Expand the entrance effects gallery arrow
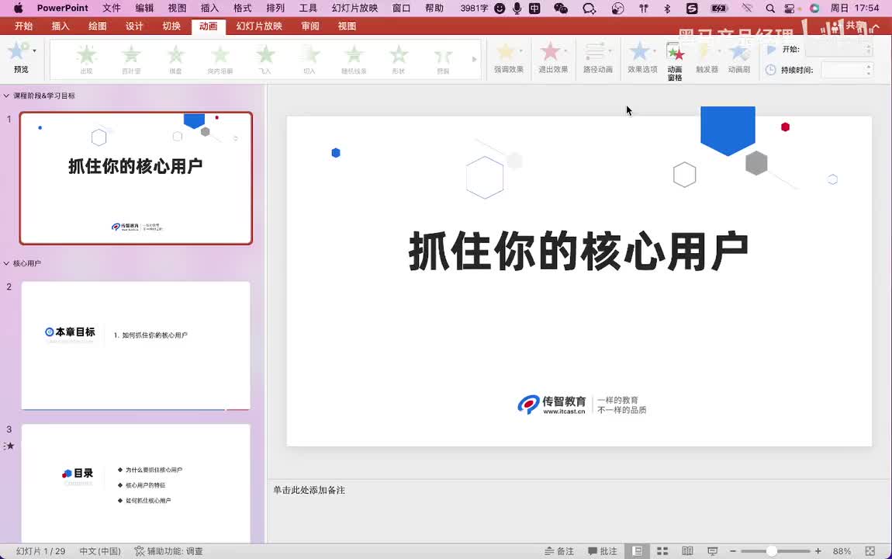 point(475,59)
